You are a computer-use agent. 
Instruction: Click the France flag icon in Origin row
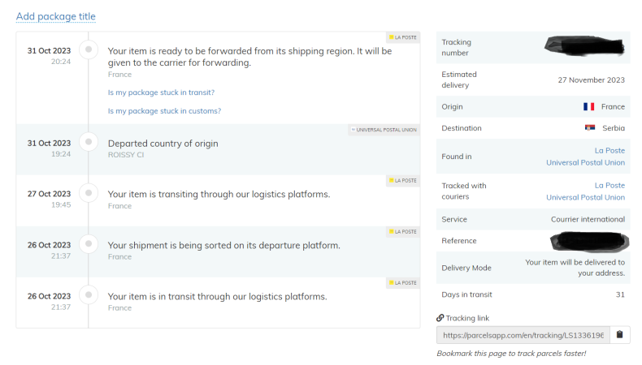click(x=588, y=106)
